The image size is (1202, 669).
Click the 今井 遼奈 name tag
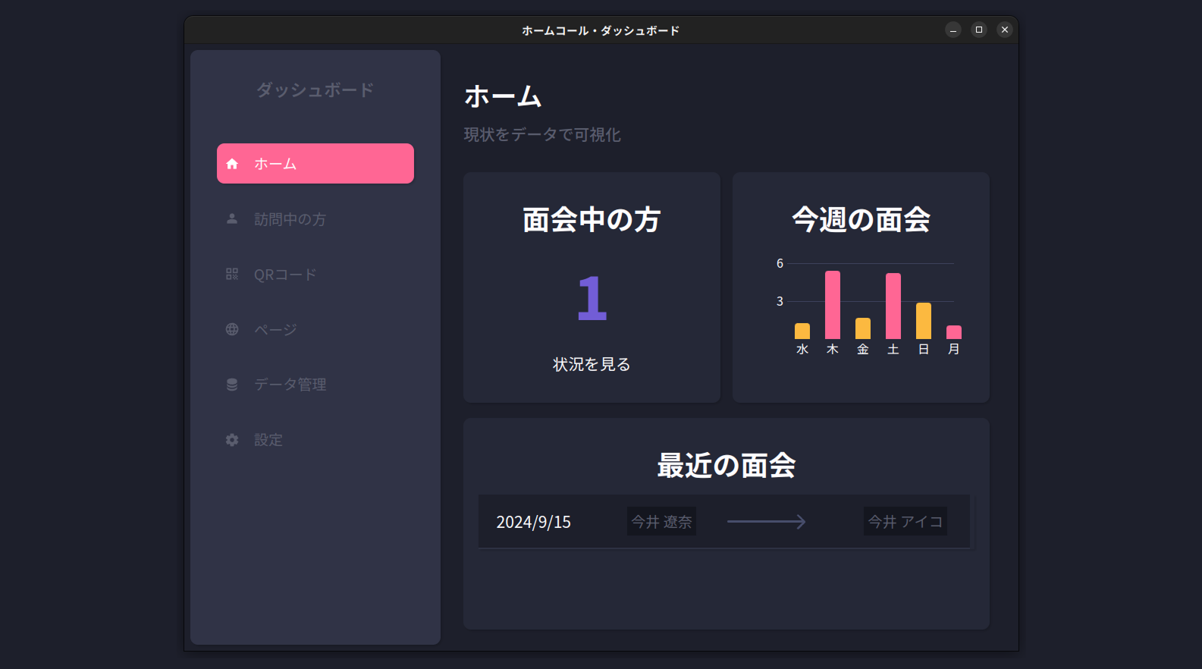(661, 522)
